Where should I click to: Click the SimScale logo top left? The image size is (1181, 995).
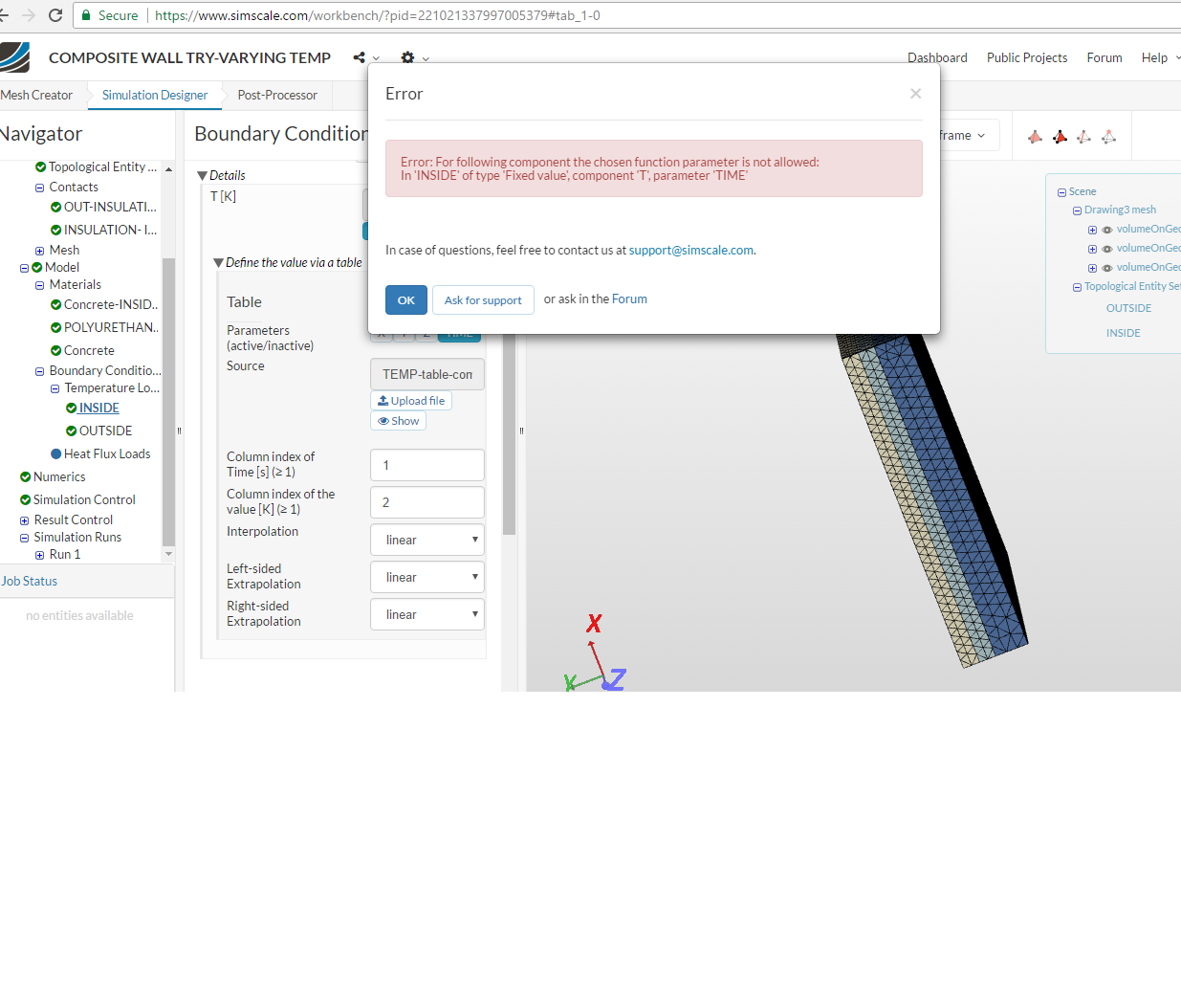(x=13, y=57)
